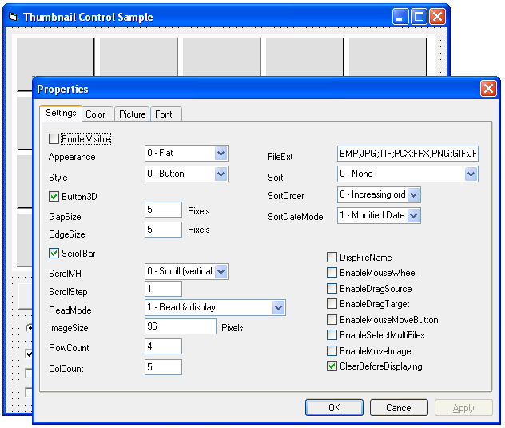Click the Cancel button
The height and width of the screenshot is (428, 505).
click(400, 408)
